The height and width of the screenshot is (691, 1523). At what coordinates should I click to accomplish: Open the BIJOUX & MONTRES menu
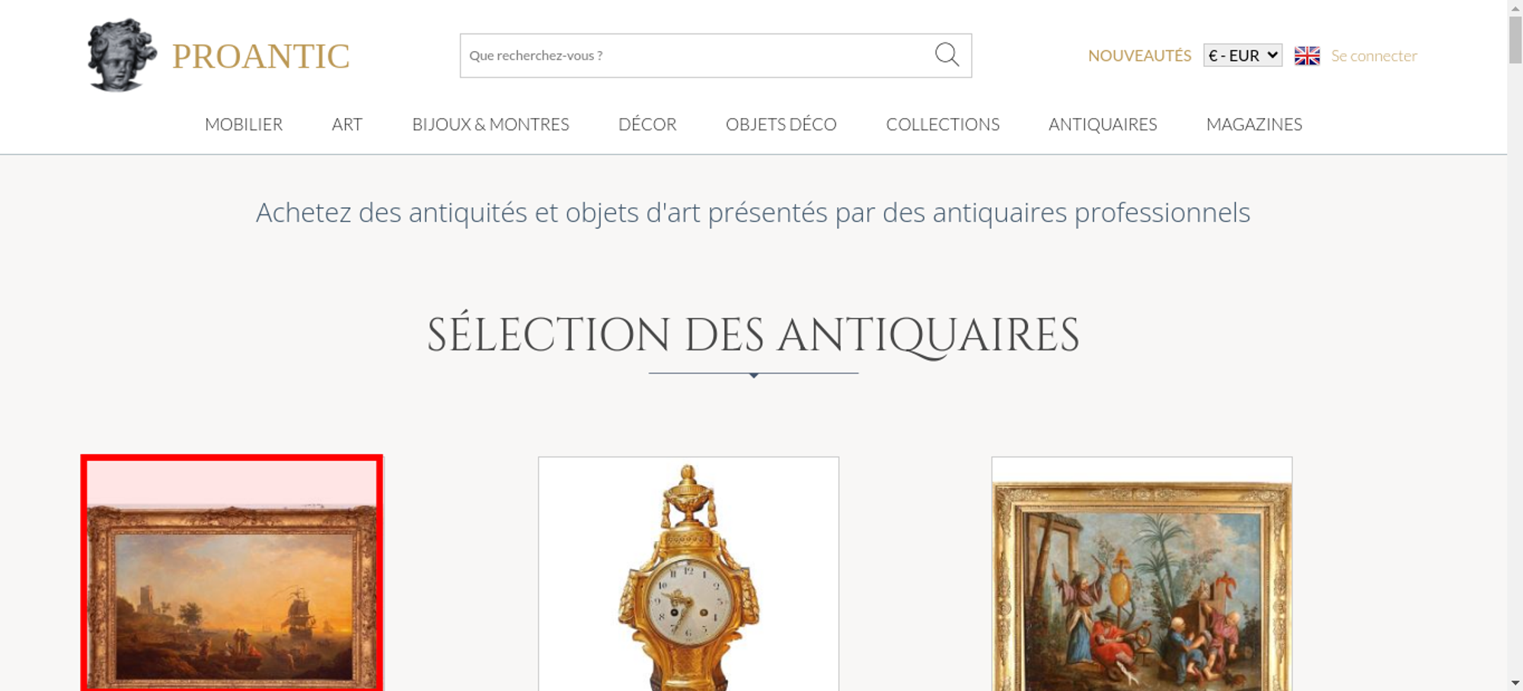[490, 124]
